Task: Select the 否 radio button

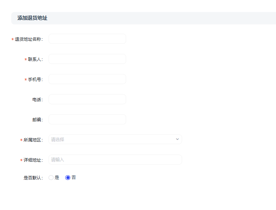Action: point(68,177)
